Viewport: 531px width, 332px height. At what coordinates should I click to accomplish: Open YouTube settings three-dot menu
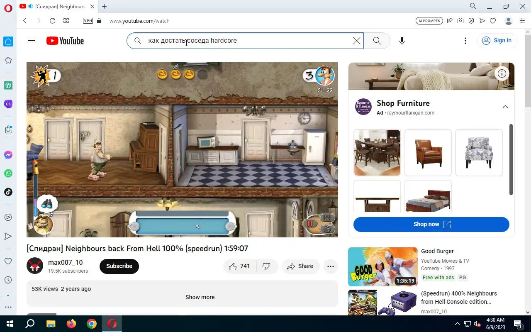pos(465,40)
